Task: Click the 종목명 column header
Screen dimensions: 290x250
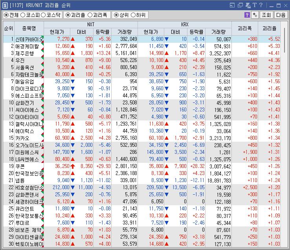Action: [29, 28]
